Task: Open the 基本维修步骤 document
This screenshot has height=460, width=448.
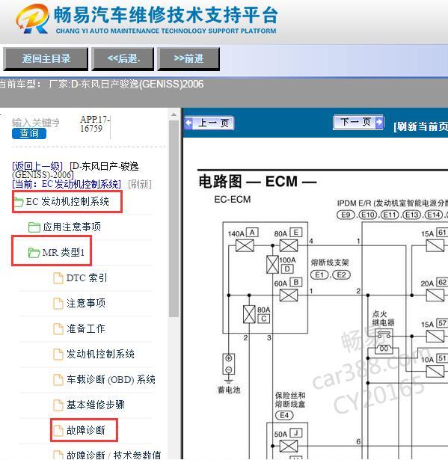Action: [96, 405]
